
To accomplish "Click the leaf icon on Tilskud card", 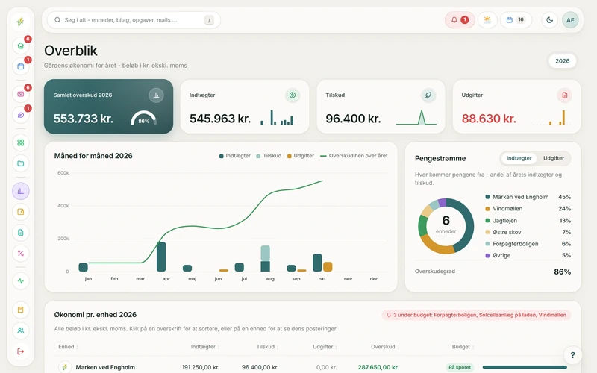I will click(428, 95).
